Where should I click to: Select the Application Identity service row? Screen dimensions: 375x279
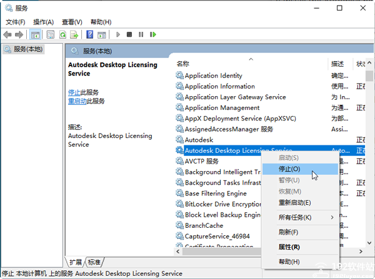click(x=270, y=76)
